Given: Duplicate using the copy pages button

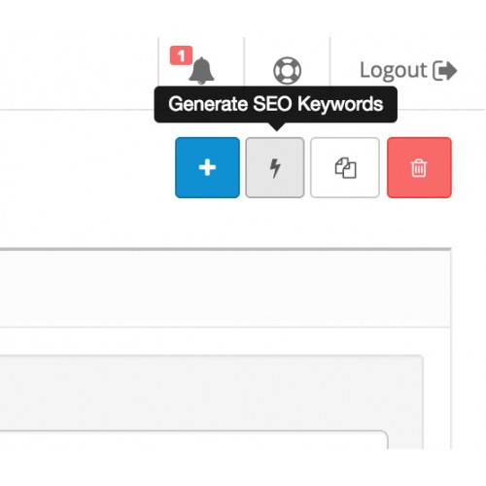Looking at the screenshot, I should (345, 167).
